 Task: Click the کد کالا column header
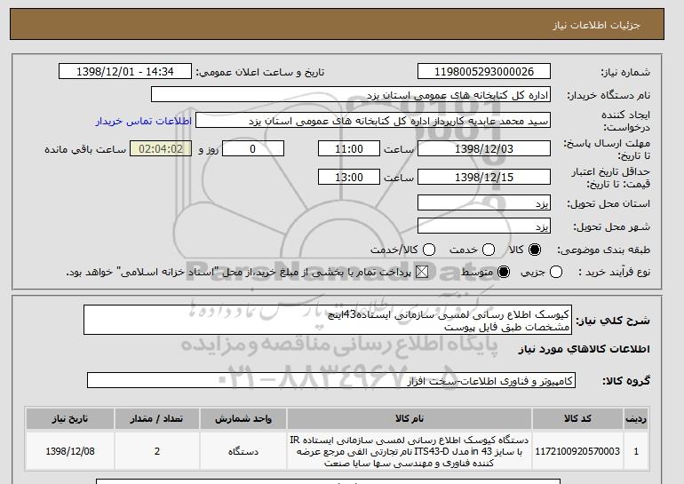577,418
